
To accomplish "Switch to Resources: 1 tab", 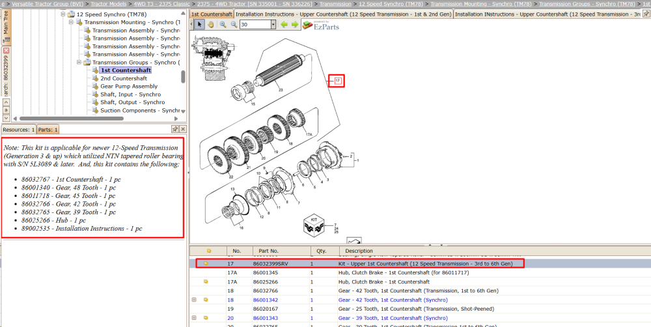I will click(x=19, y=130).
